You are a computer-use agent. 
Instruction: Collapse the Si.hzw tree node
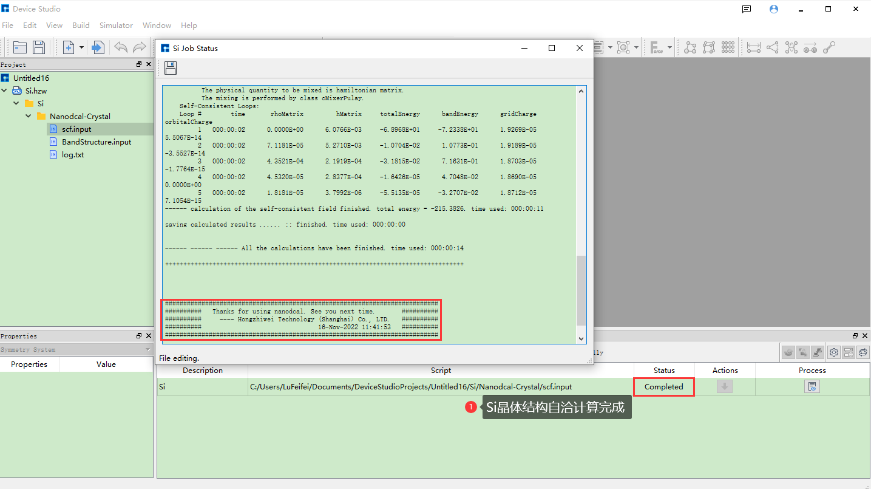pyautogui.click(x=5, y=91)
